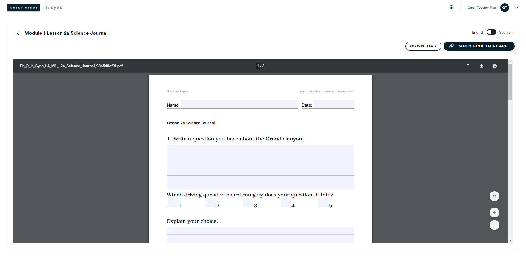Viewport: 526px width, 256px height.
Task: Click the Name field on the worksheet
Action: point(239,104)
